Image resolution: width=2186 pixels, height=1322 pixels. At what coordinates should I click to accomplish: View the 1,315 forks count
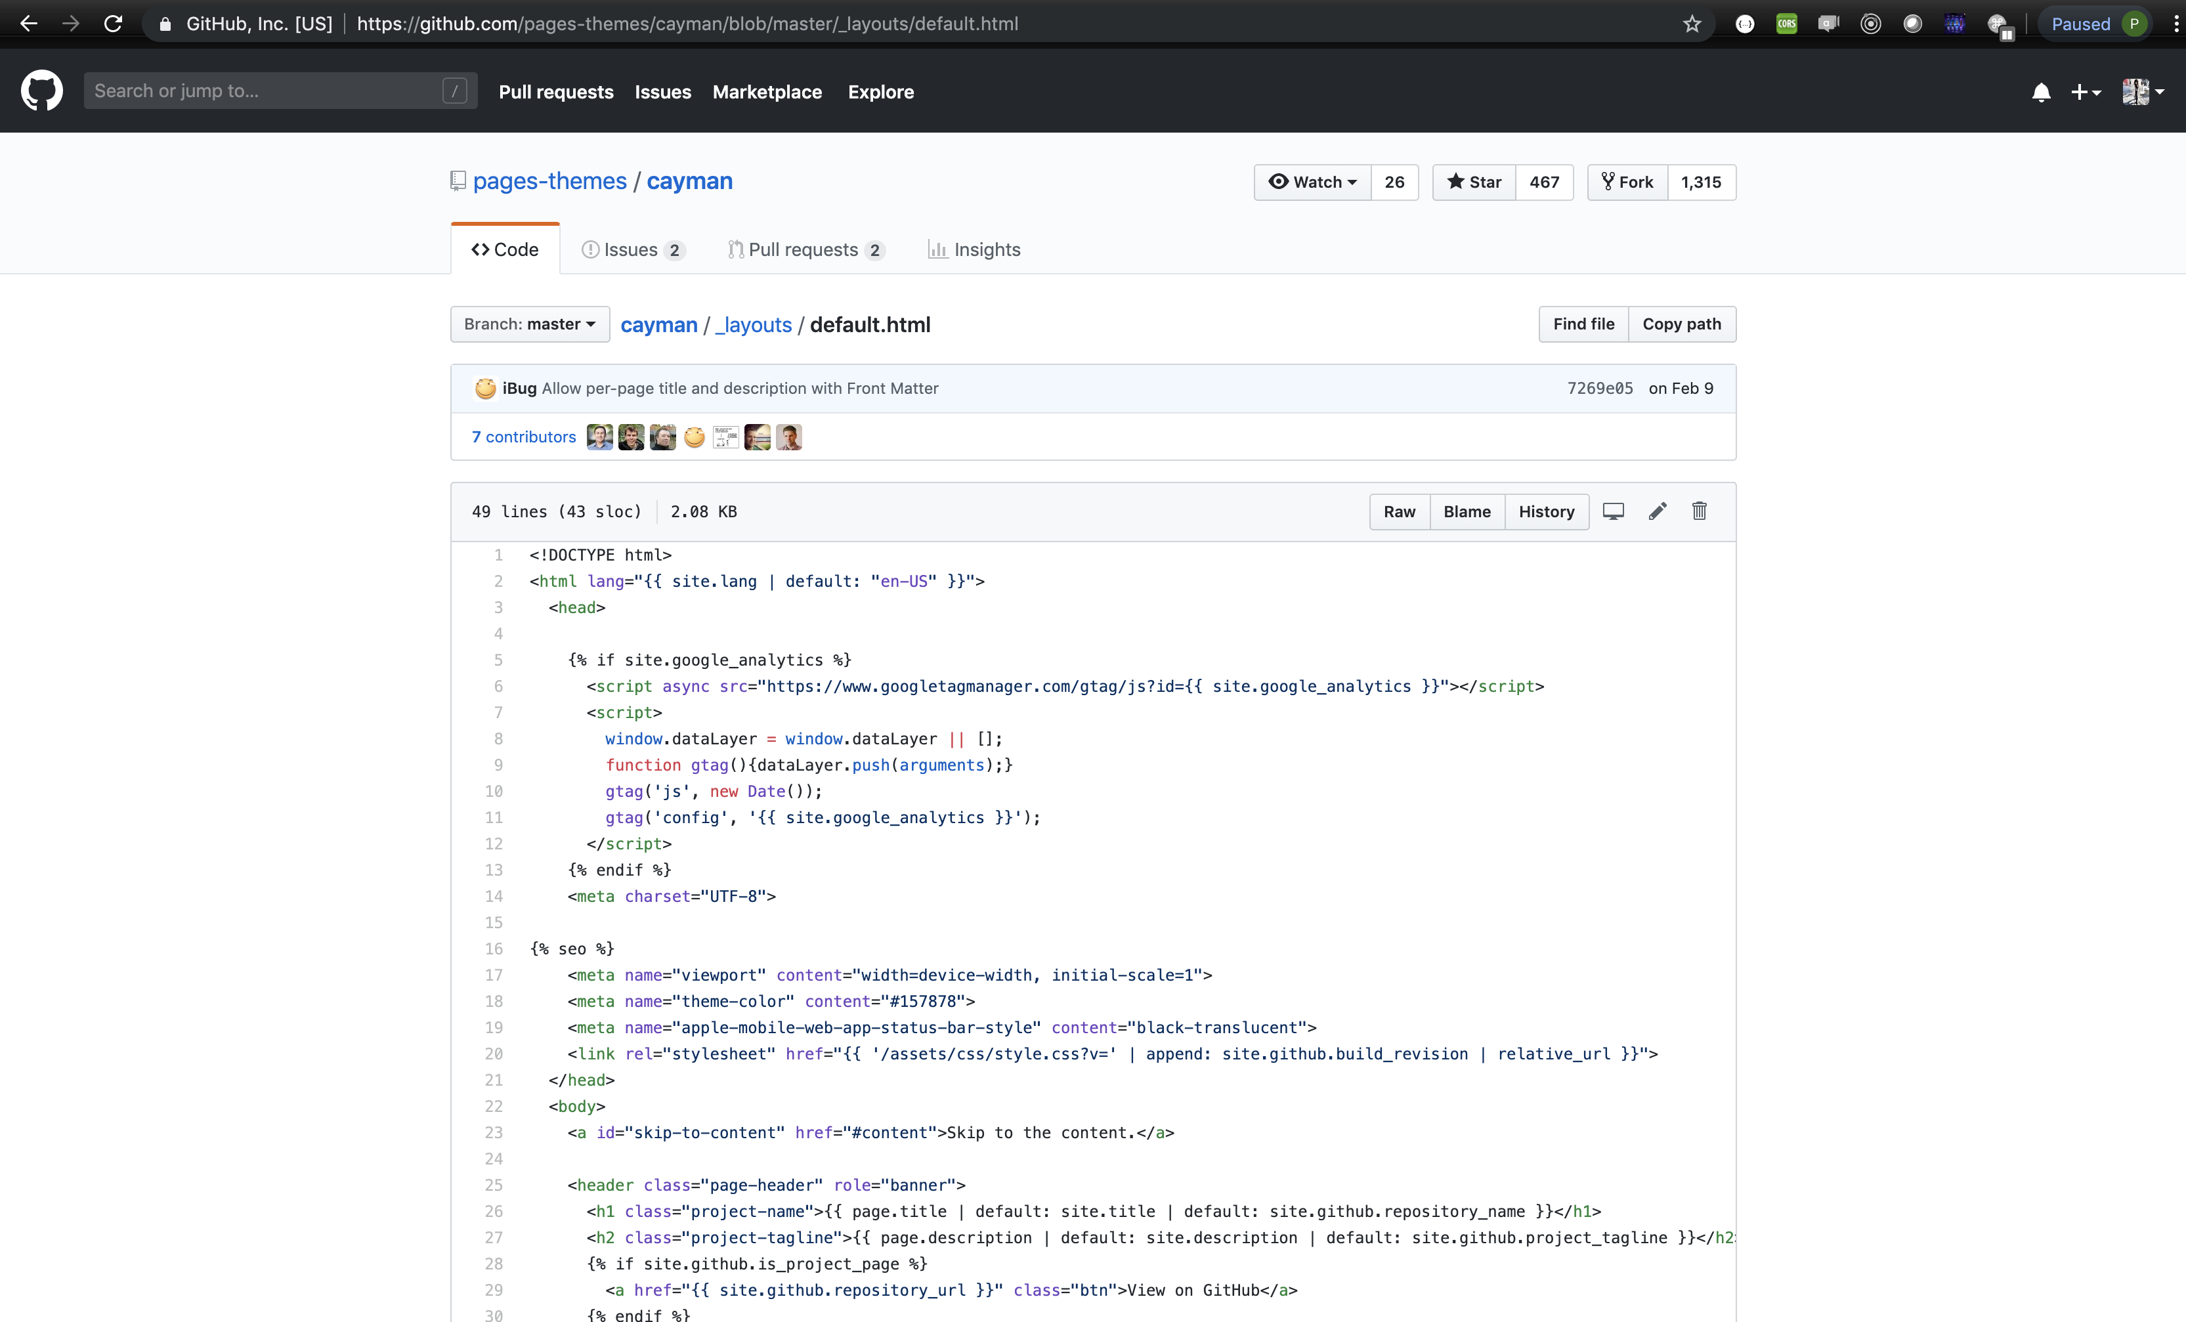point(1702,182)
